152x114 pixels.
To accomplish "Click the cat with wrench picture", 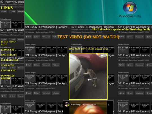I will [88, 76].
